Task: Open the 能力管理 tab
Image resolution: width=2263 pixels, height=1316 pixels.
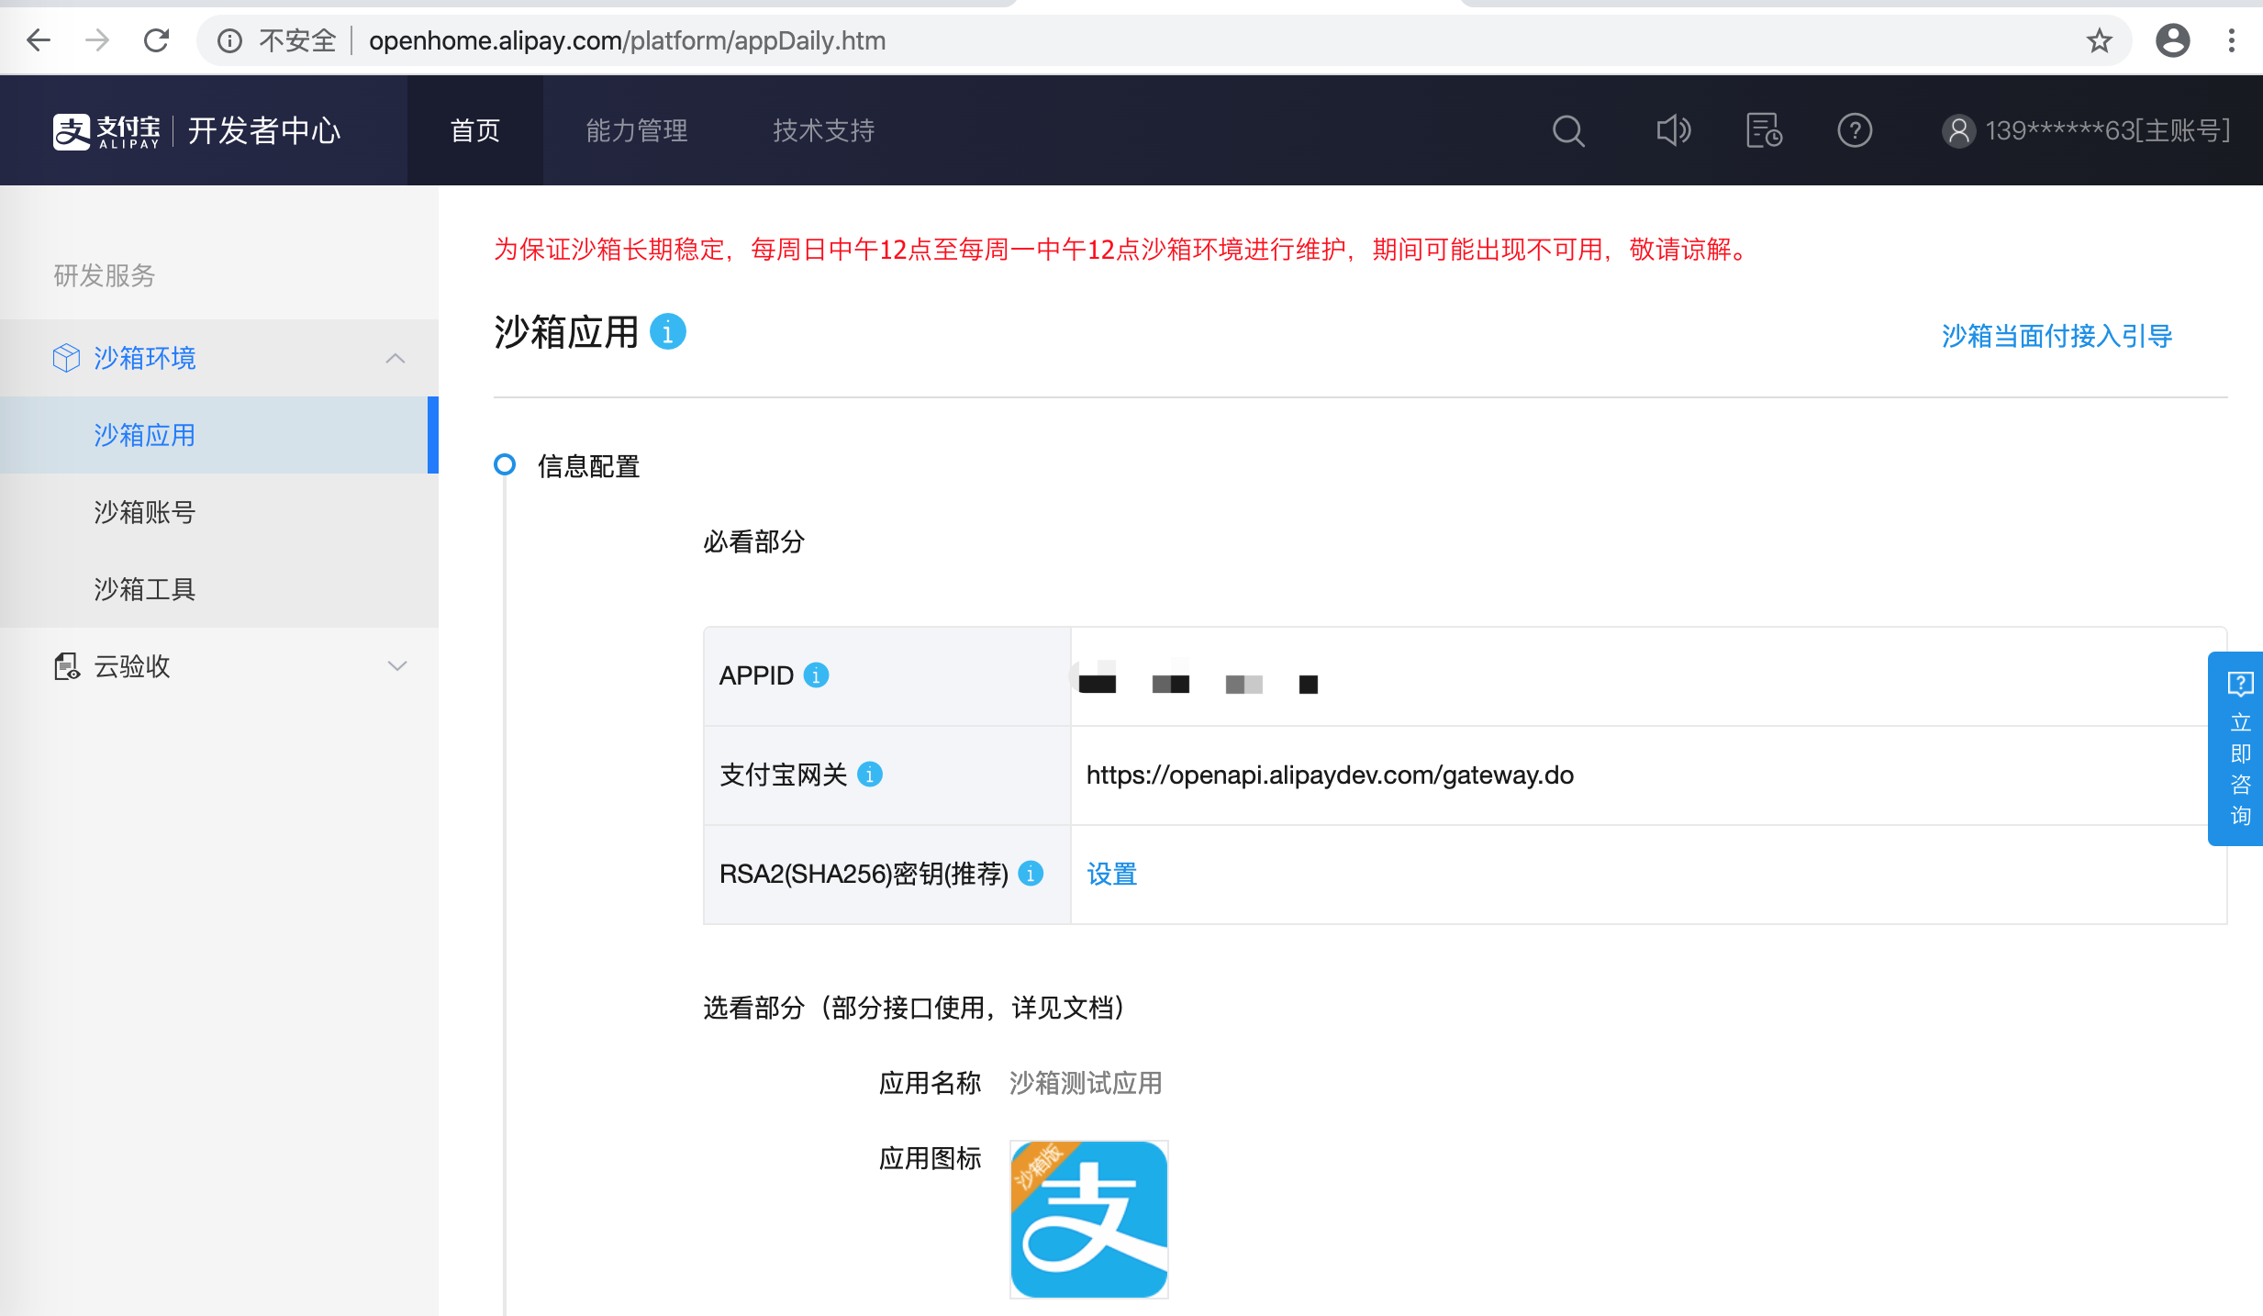Action: tap(637, 130)
